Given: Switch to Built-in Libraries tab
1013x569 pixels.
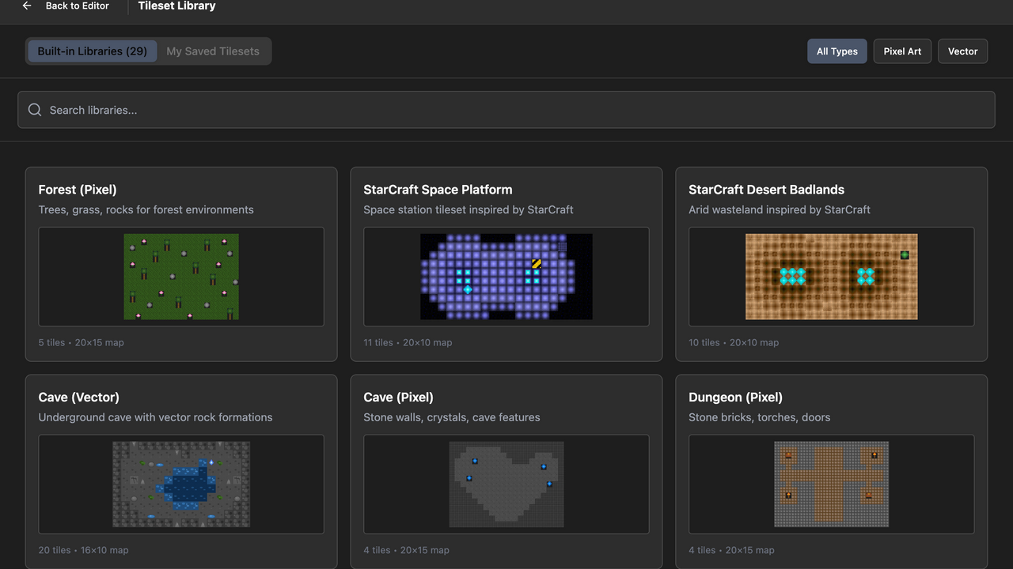Looking at the screenshot, I should tap(93, 51).
